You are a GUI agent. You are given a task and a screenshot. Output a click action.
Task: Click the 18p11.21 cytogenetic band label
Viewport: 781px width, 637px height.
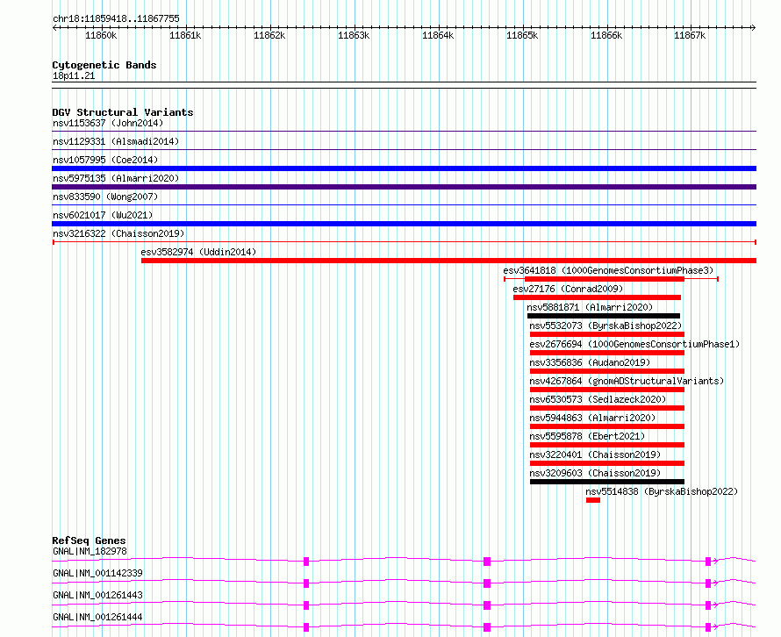coord(74,75)
